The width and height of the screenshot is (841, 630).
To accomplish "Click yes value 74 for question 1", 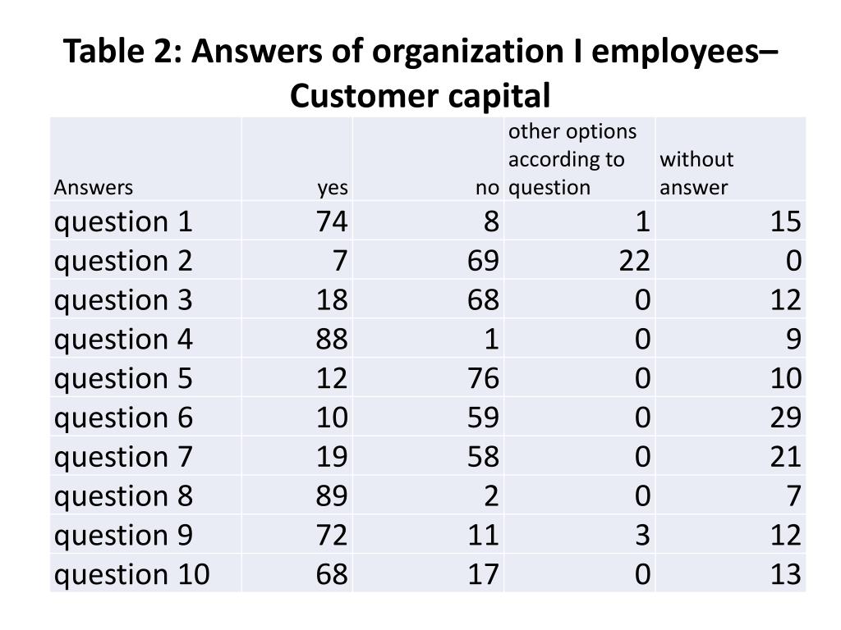I will pyautogui.click(x=332, y=221).
